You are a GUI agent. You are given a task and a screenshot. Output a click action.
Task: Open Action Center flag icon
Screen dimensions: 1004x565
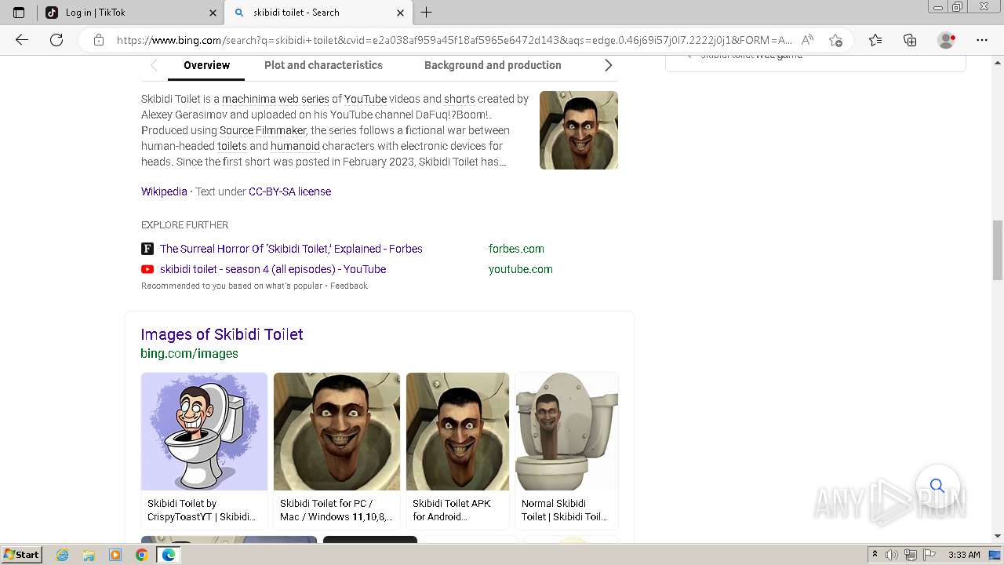click(929, 555)
